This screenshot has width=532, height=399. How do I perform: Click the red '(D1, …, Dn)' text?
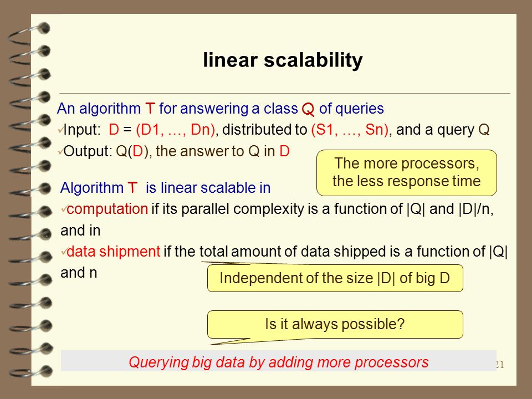[x=176, y=130]
